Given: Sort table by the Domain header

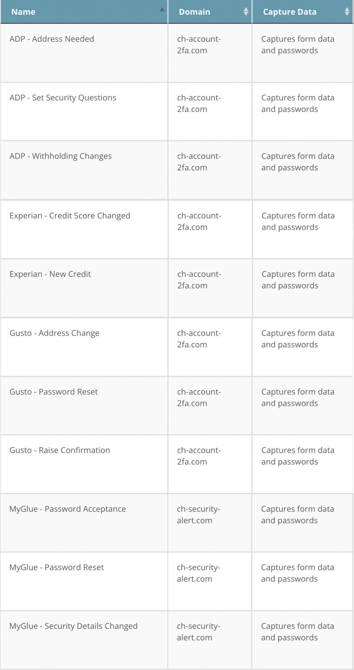Looking at the screenshot, I should click(194, 12).
